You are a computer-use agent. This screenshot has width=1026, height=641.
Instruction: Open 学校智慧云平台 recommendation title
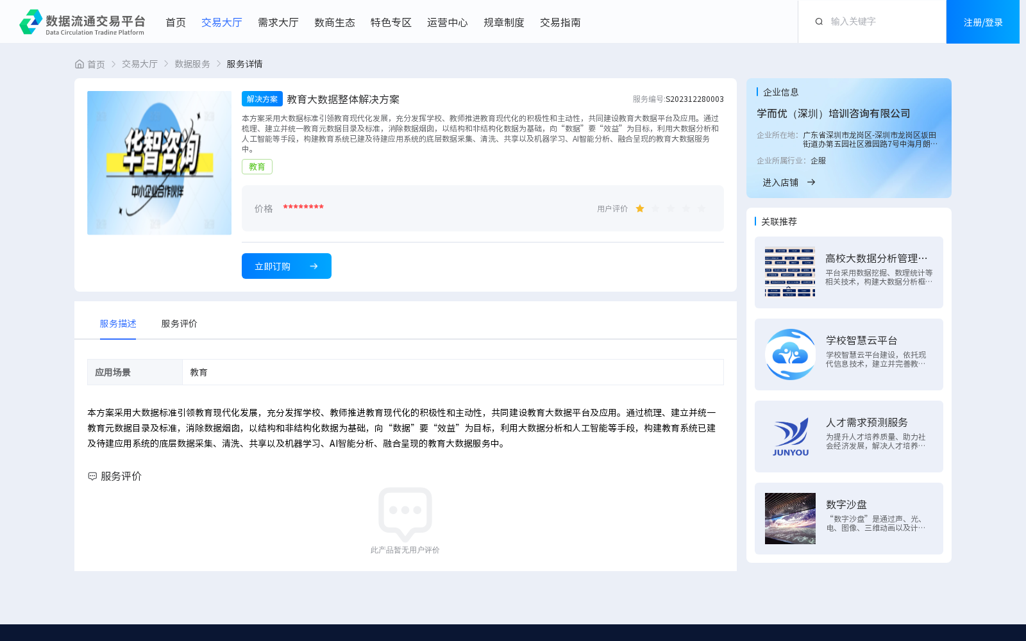[862, 340]
